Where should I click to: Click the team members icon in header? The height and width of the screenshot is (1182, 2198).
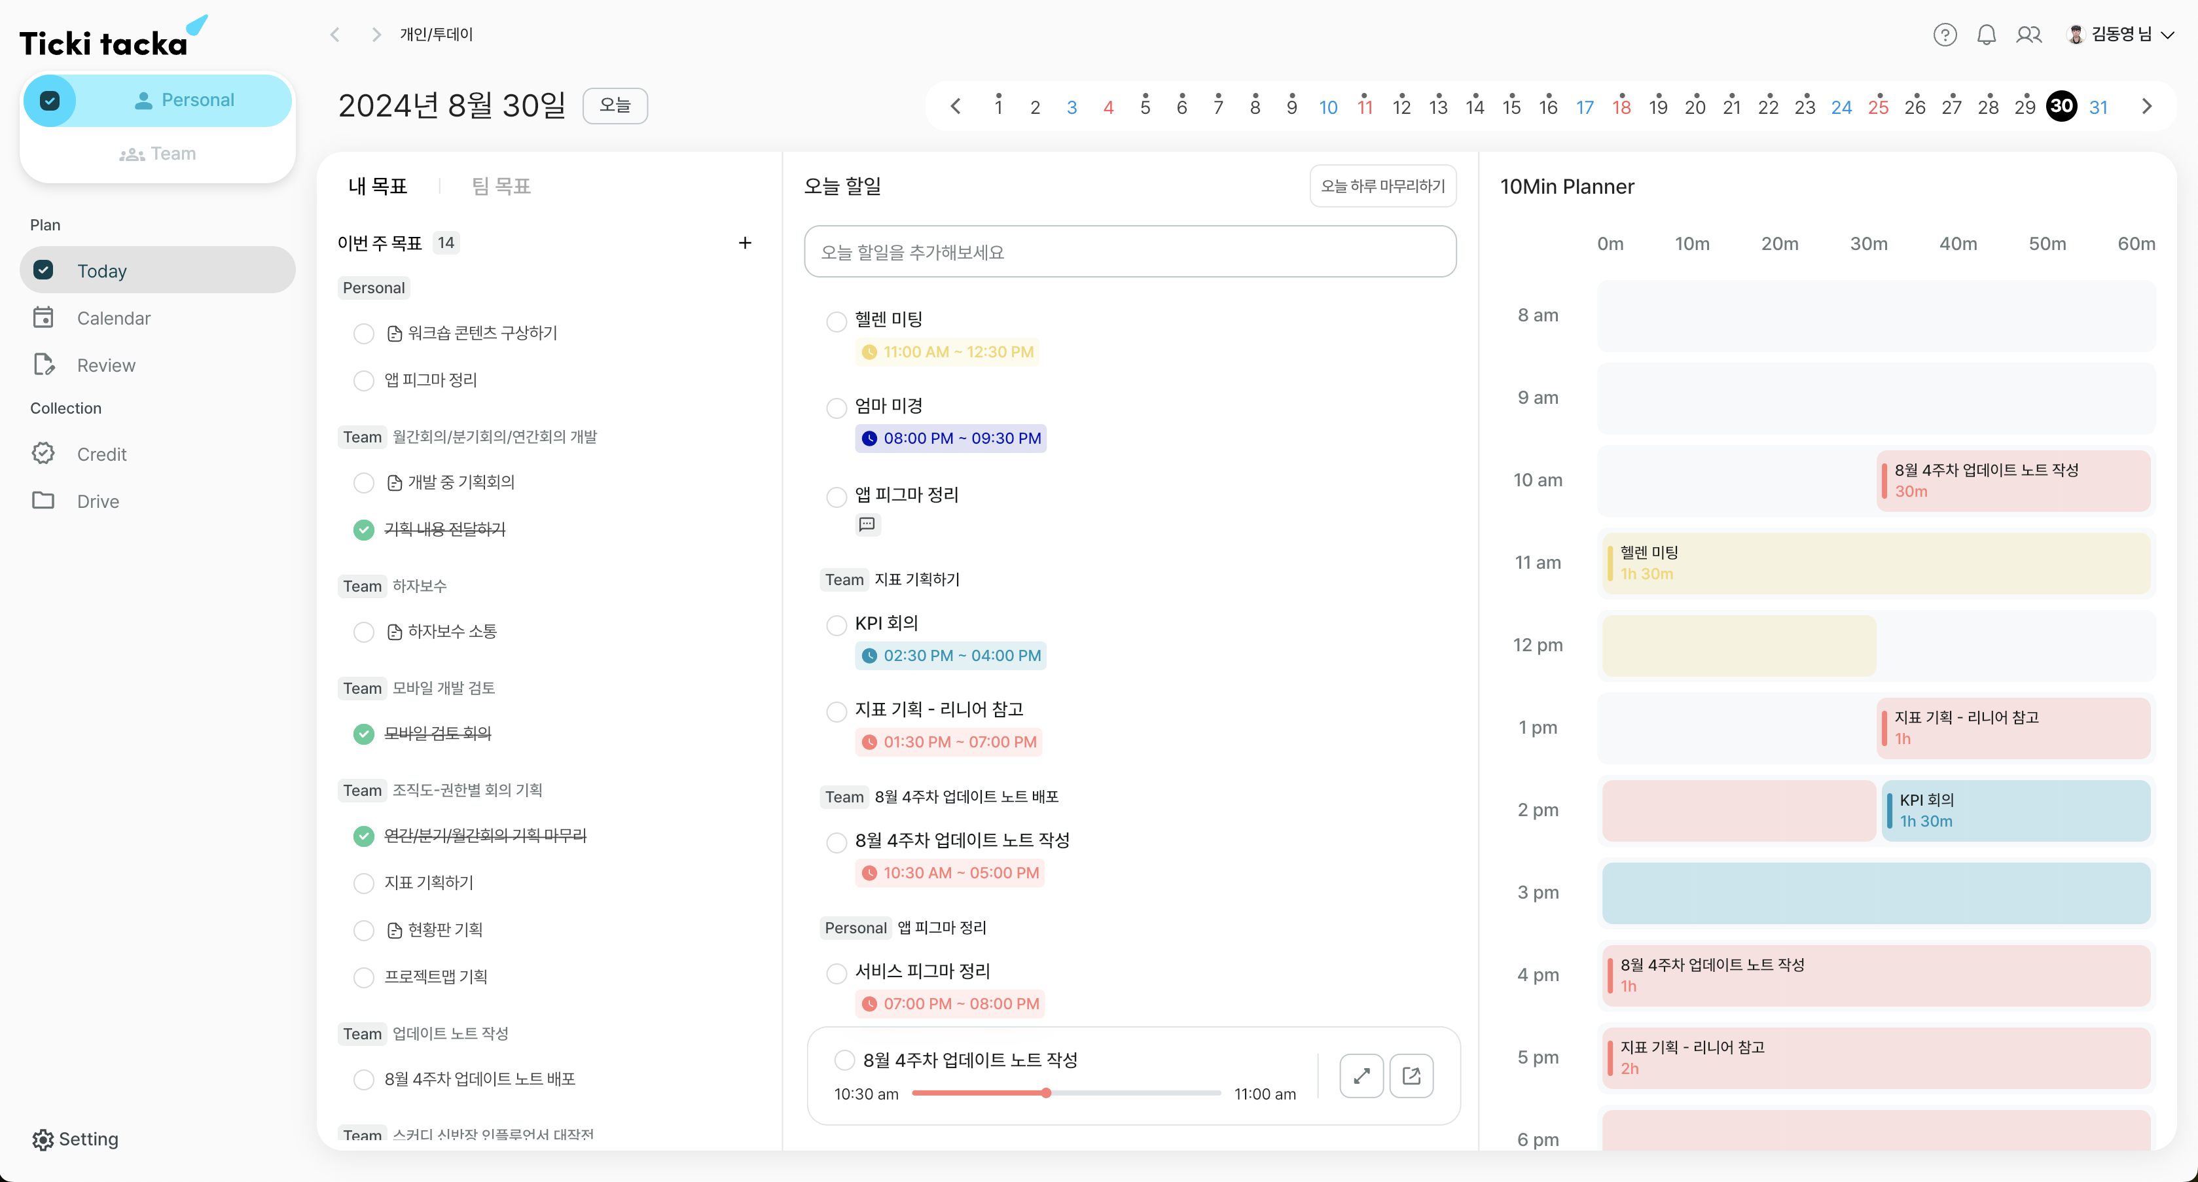(x=2028, y=35)
